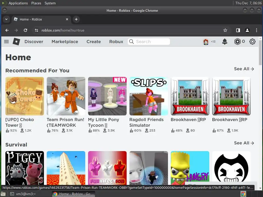This screenshot has width=263, height=197.
Task: Go back with the browser back arrow
Action: (7, 30)
